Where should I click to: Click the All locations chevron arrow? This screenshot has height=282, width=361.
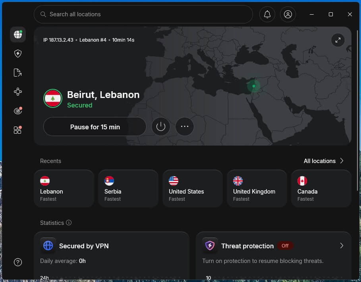click(x=342, y=161)
